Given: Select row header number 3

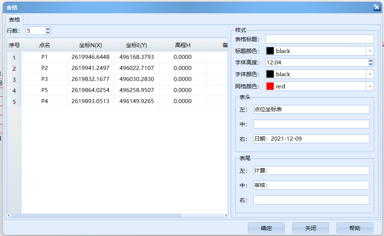Looking at the screenshot, I should point(14,80).
